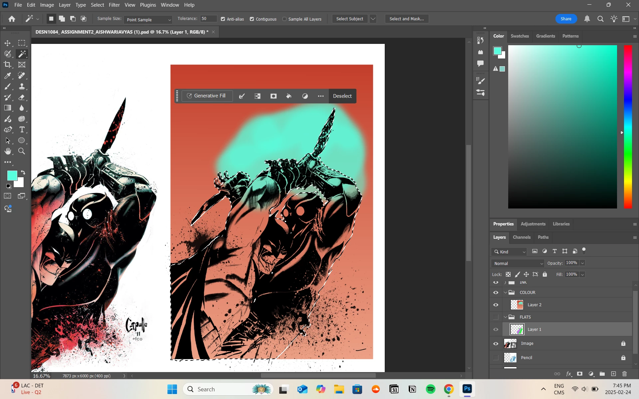Select the Zoom tool
Screen dimensions: 639x399
[x=22, y=151]
